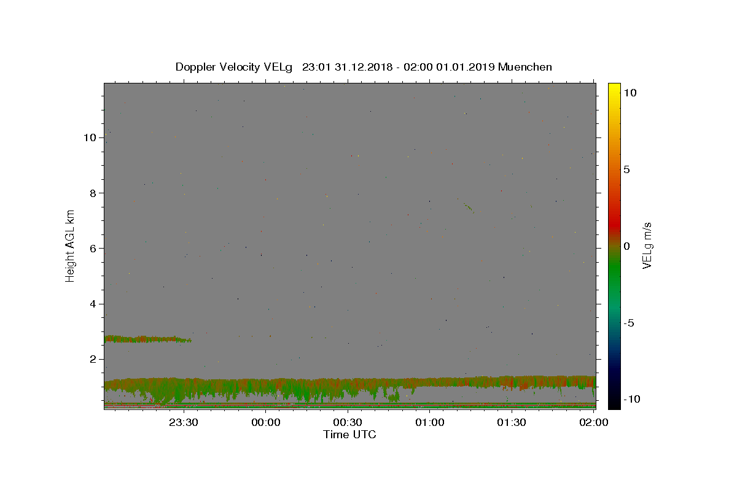Click the height axis label 4

click(93, 304)
